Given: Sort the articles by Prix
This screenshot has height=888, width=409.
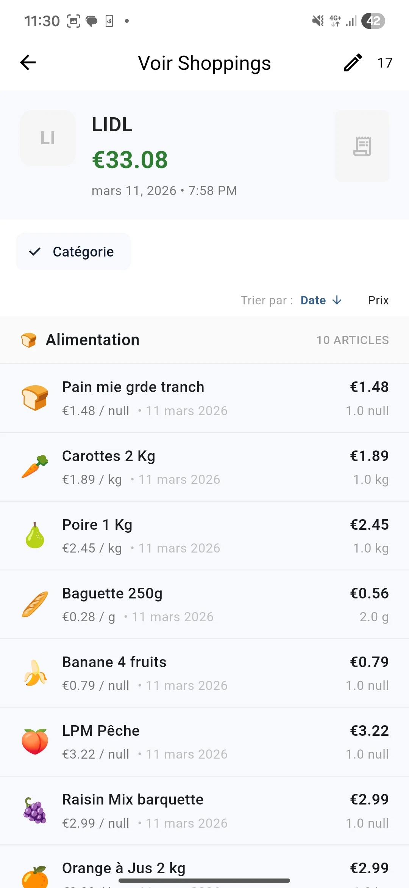Looking at the screenshot, I should (x=378, y=300).
